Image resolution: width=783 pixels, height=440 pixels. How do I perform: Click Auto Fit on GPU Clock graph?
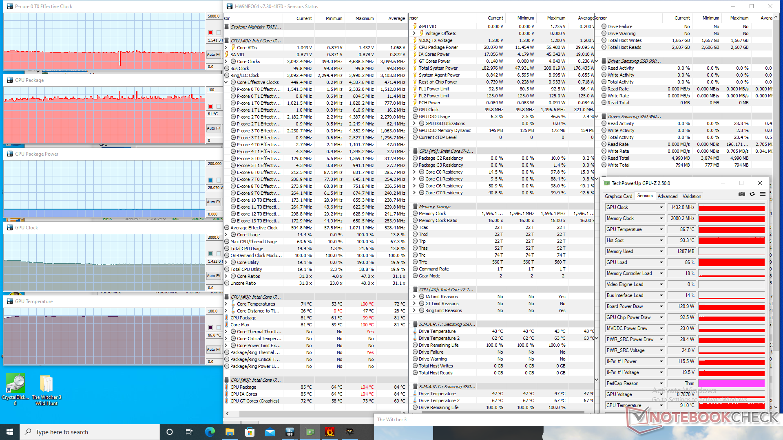(213, 275)
